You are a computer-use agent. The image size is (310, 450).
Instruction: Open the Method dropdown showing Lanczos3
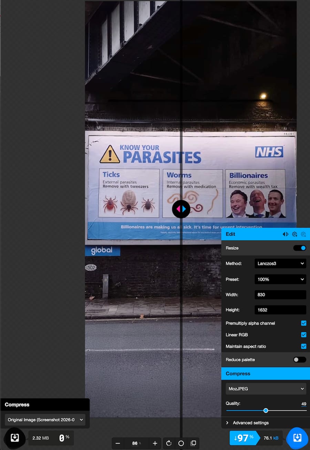(280, 264)
